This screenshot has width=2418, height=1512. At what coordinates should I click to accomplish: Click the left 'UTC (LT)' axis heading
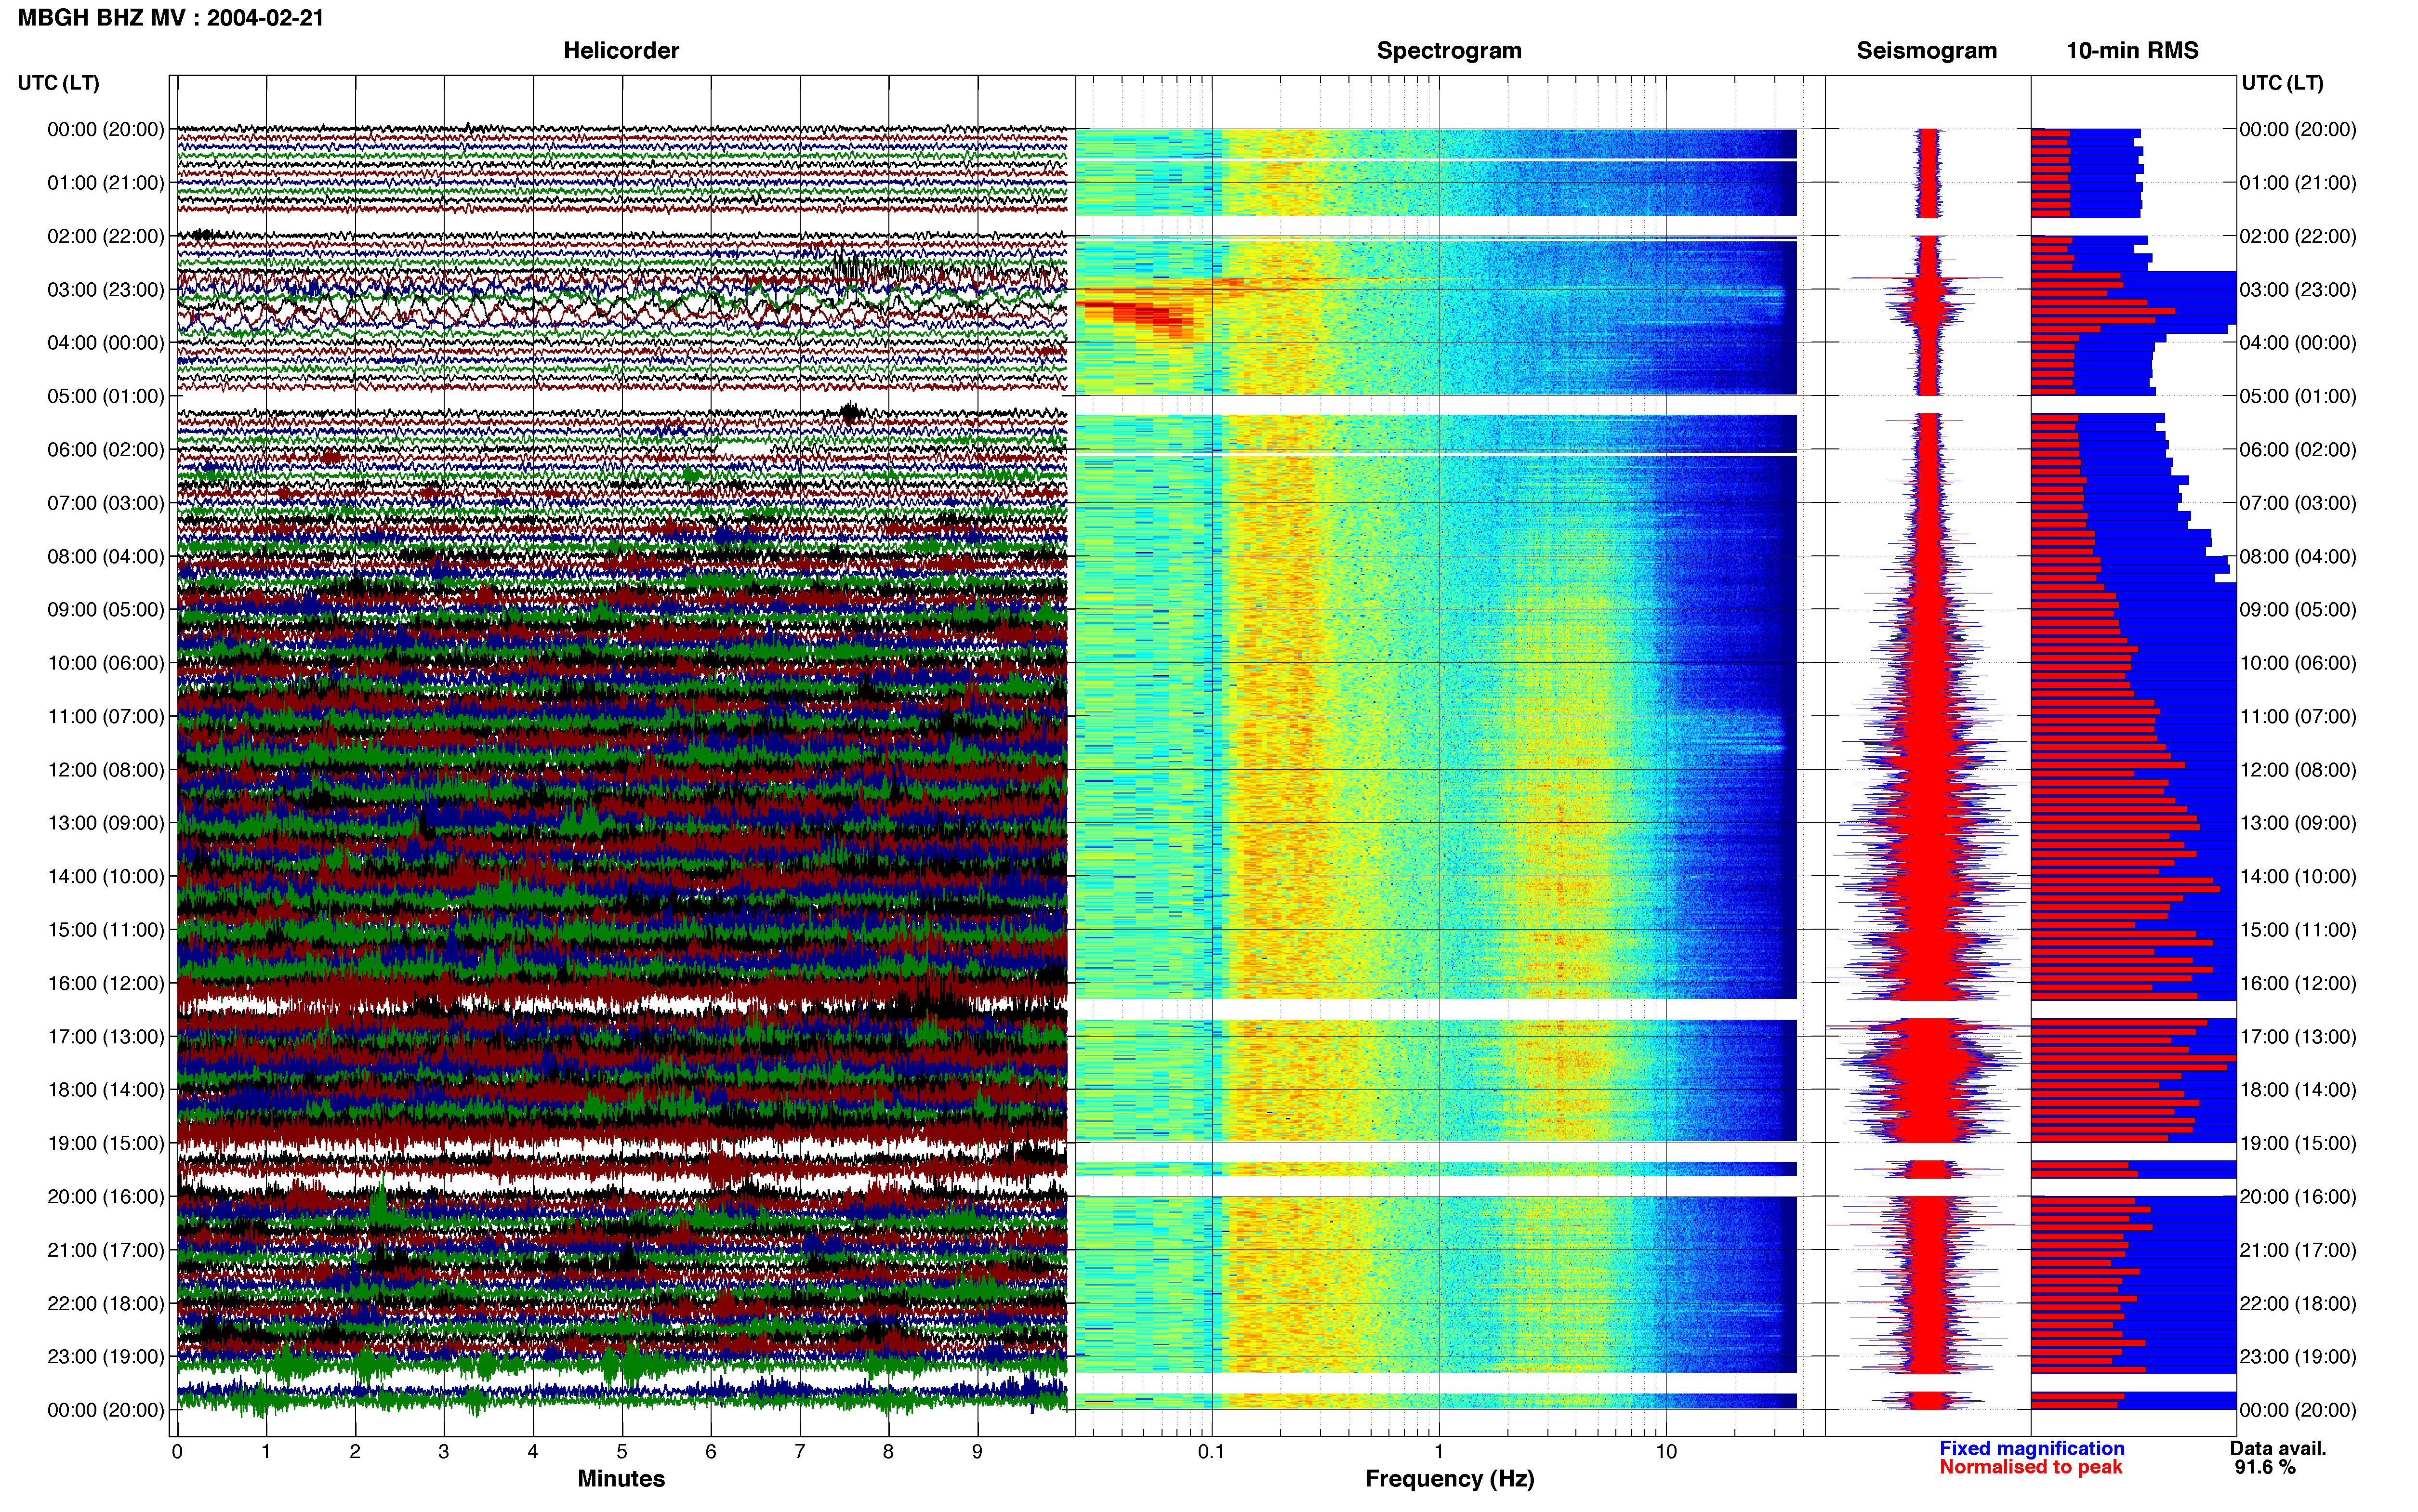click(x=58, y=83)
